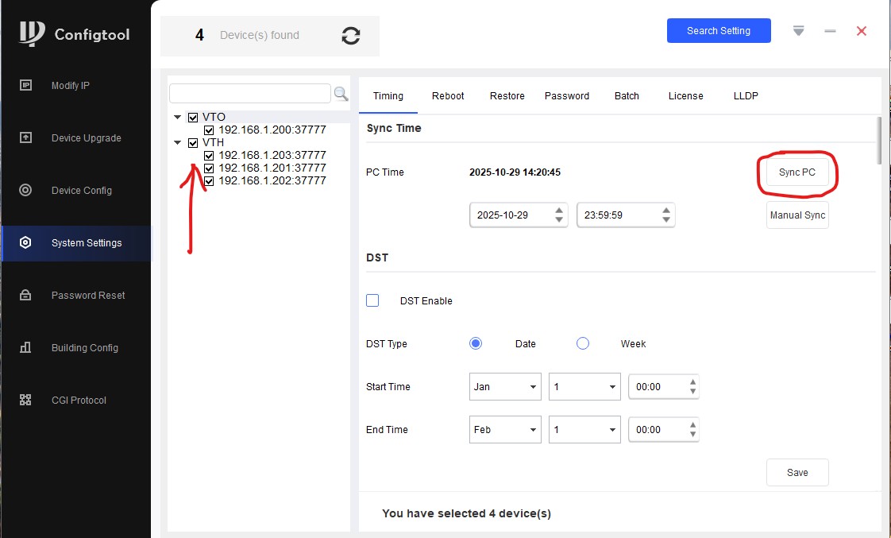Screen dimensions: 891x538
Task: Switch to the Password tab
Action: (566, 96)
